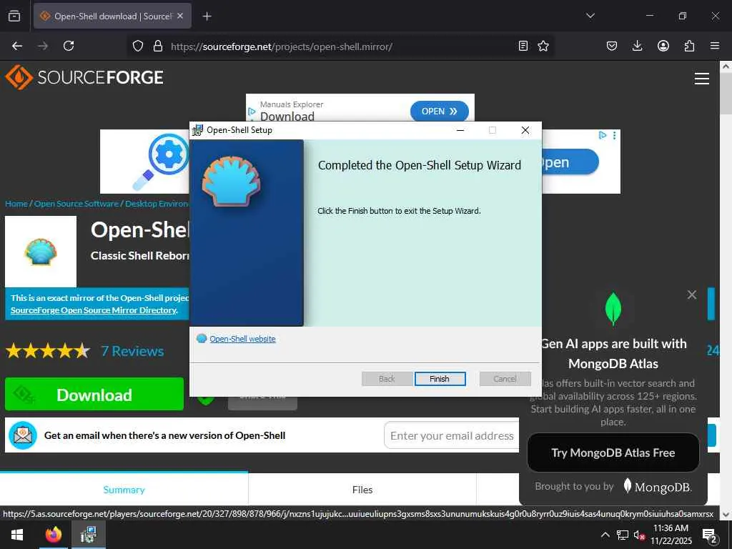This screenshot has width=732, height=549.
Task: Click OPEN on Manuals Explorer ad
Action: [x=440, y=111]
